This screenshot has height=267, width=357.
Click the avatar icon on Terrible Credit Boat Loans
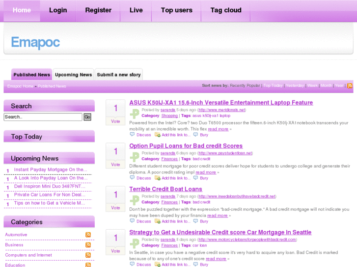click(135, 200)
